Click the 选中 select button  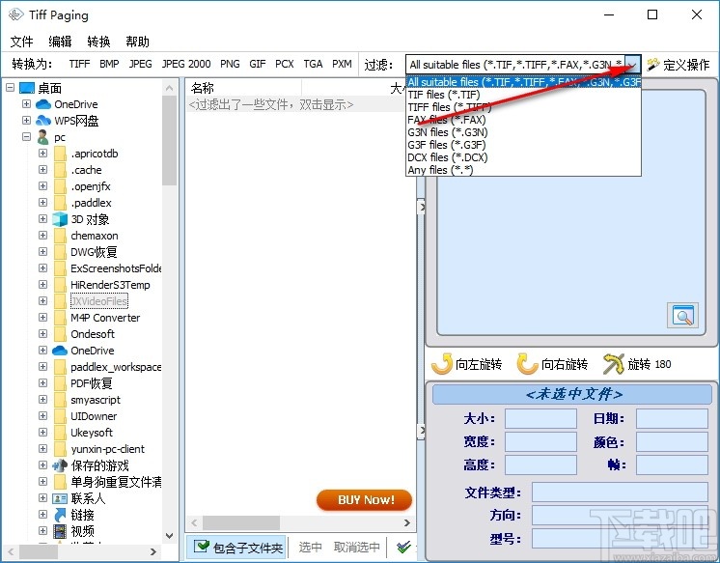[311, 547]
